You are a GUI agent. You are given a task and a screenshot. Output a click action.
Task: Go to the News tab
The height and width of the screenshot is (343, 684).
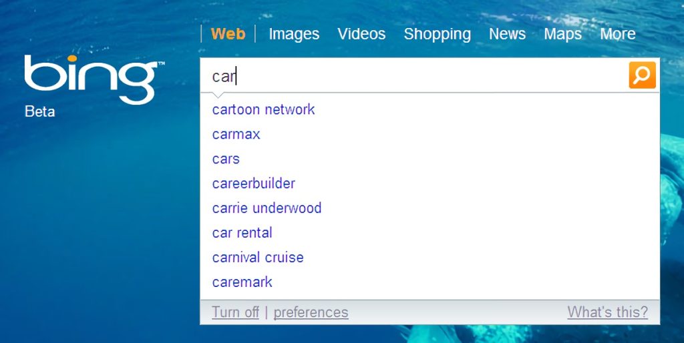click(508, 34)
